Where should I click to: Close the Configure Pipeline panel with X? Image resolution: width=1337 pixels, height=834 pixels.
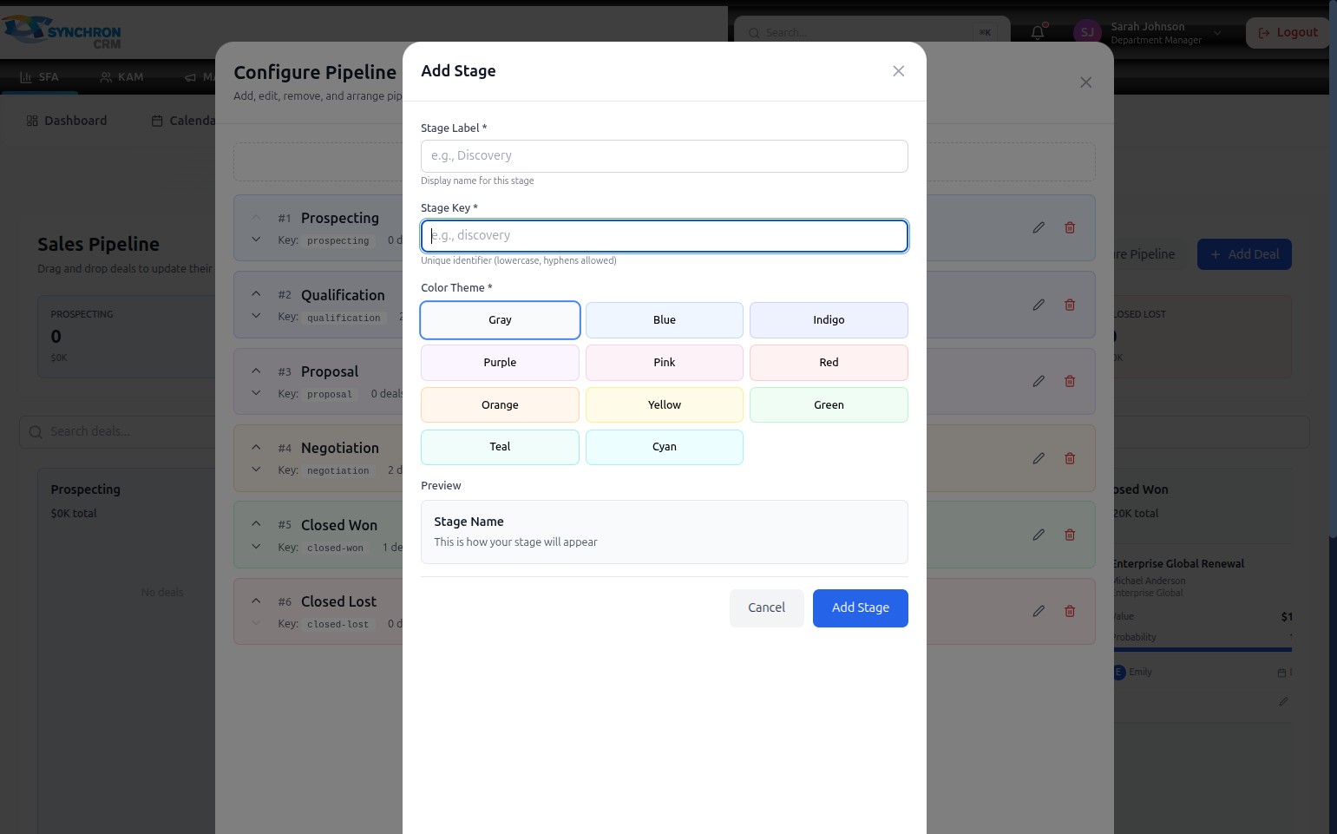coord(1085,82)
